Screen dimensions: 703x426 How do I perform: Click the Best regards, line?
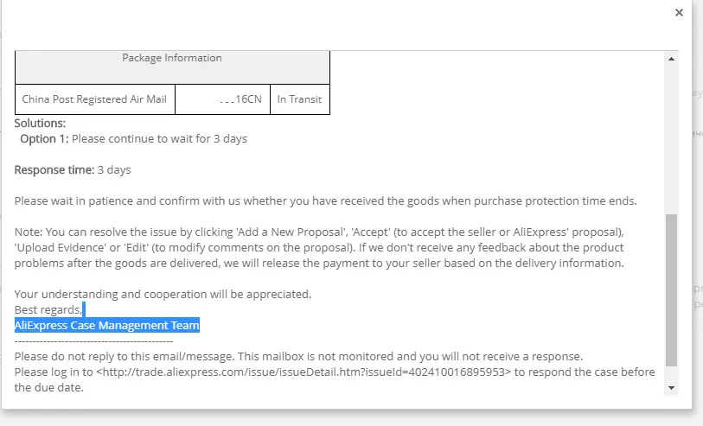point(48,309)
